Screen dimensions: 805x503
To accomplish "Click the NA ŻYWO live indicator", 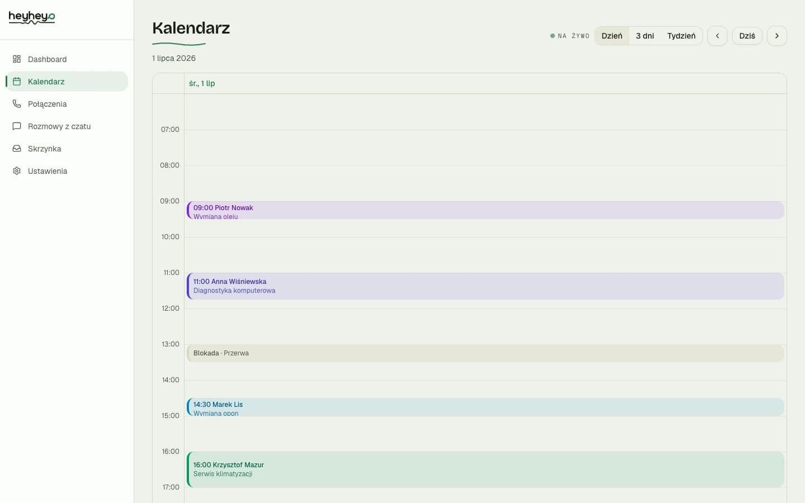I will (570, 36).
